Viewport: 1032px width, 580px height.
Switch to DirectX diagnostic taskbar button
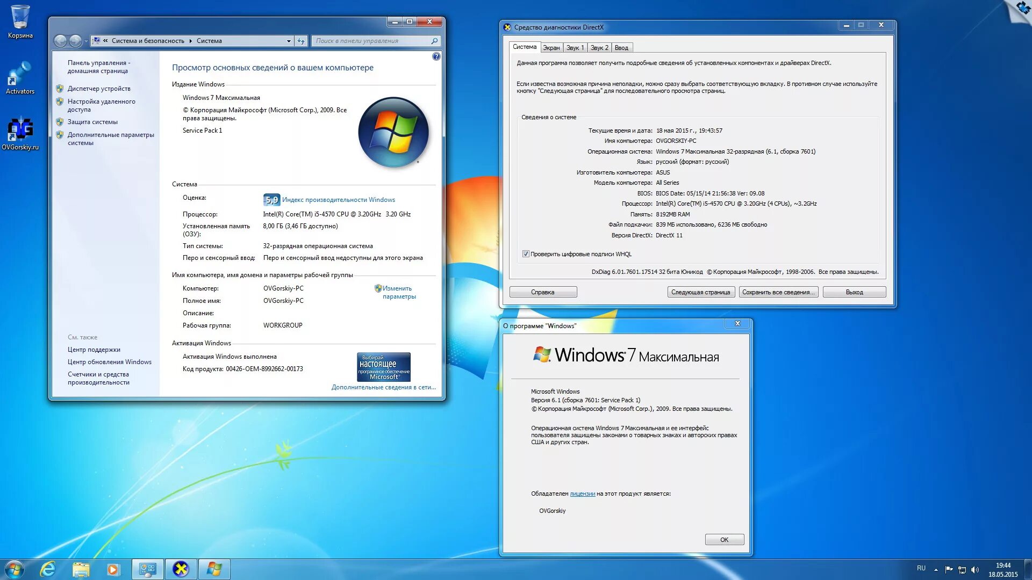click(181, 569)
